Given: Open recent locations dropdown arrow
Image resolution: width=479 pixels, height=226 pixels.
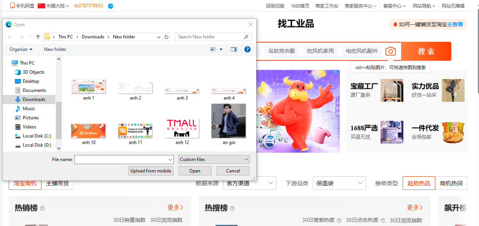Looking at the screenshot, I should [x=30, y=37].
